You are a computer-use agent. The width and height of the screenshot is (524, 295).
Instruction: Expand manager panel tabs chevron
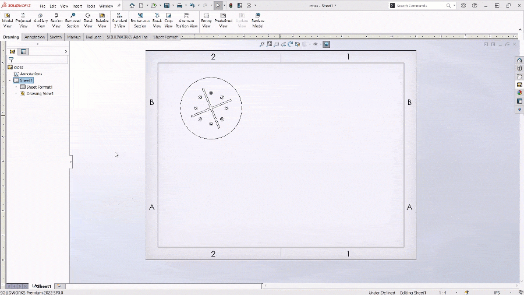pos(66,51)
